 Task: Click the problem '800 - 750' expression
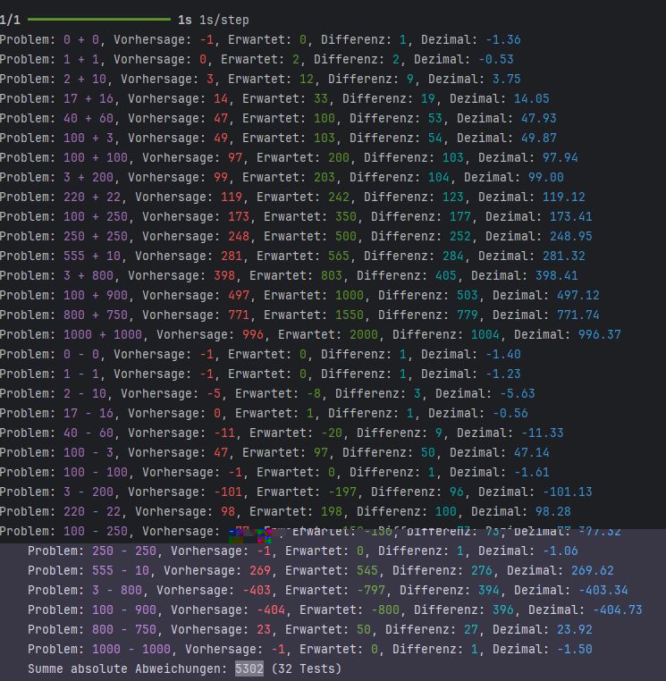click(123, 629)
